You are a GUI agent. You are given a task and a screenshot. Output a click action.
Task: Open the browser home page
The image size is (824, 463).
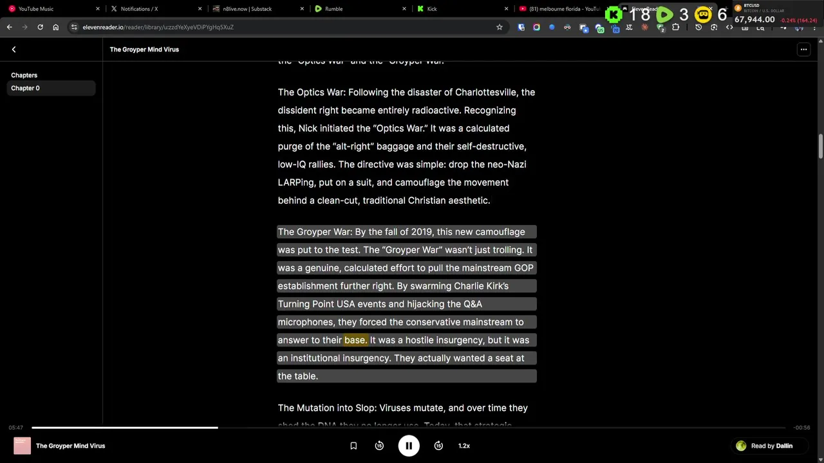[55, 27]
